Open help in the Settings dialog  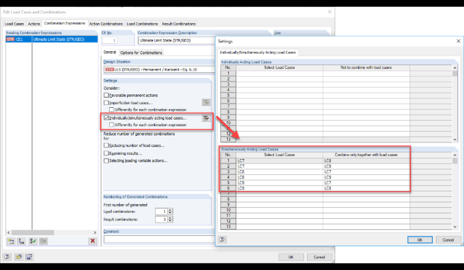click(x=222, y=240)
